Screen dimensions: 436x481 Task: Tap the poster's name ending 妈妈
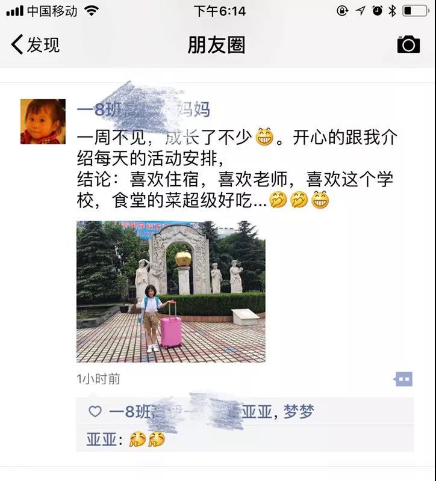click(x=143, y=109)
